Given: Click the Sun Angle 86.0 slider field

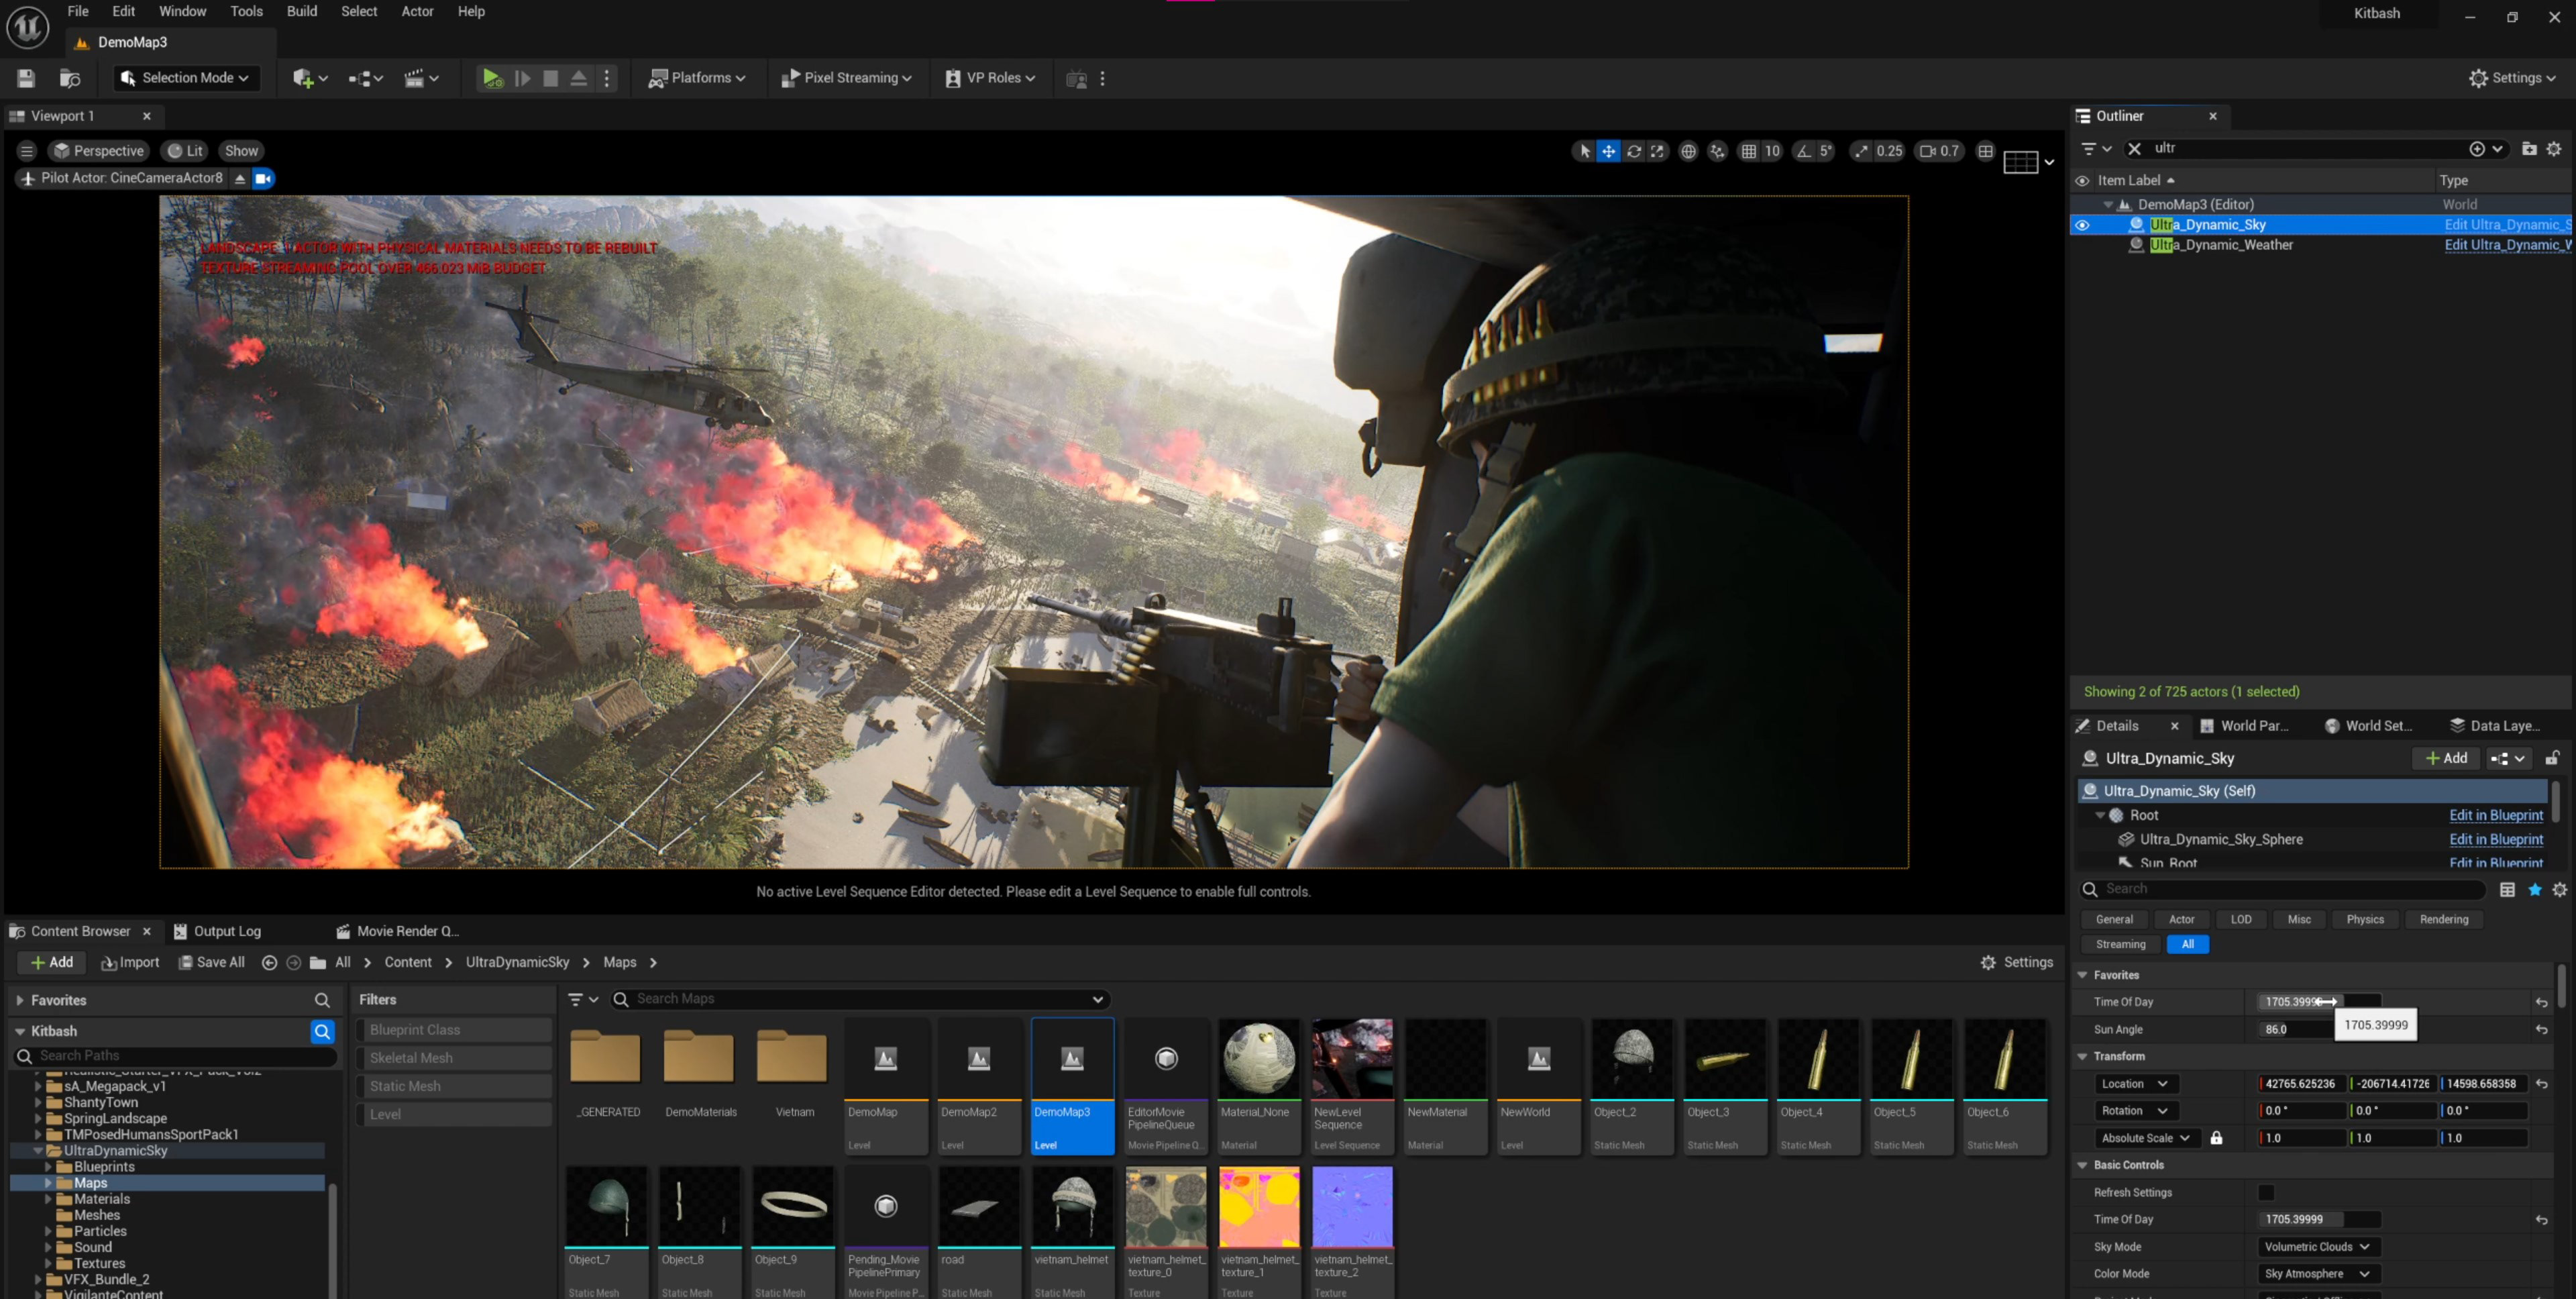Looking at the screenshot, I should (x=2296, y=1029).
